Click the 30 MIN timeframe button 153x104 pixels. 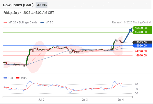pos(41,5)
